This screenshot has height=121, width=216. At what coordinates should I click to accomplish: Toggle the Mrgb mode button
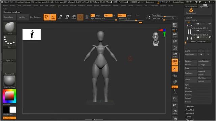pyautogui.click(x=98, y=15)
